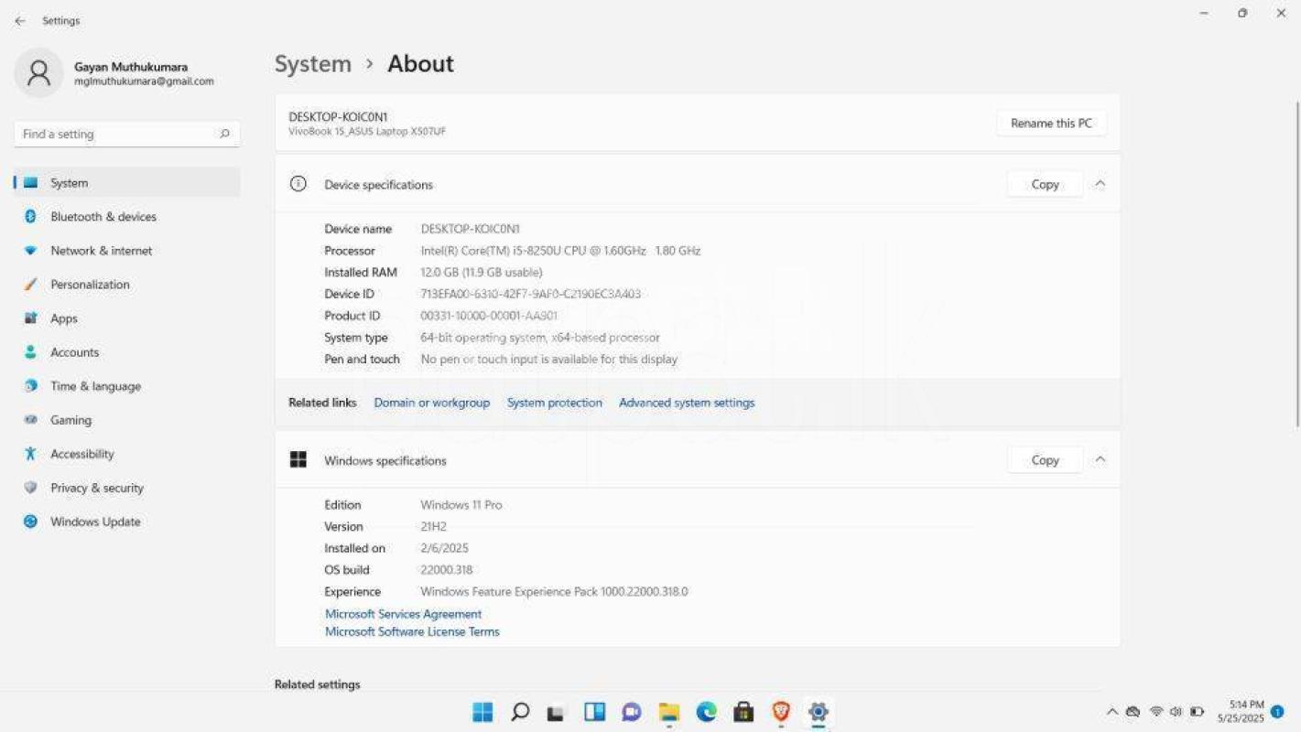This screenshot has width=1301, height=732.
Task: Open the Settings gear icon on the taskbar
Action: (x=817, y=712)
